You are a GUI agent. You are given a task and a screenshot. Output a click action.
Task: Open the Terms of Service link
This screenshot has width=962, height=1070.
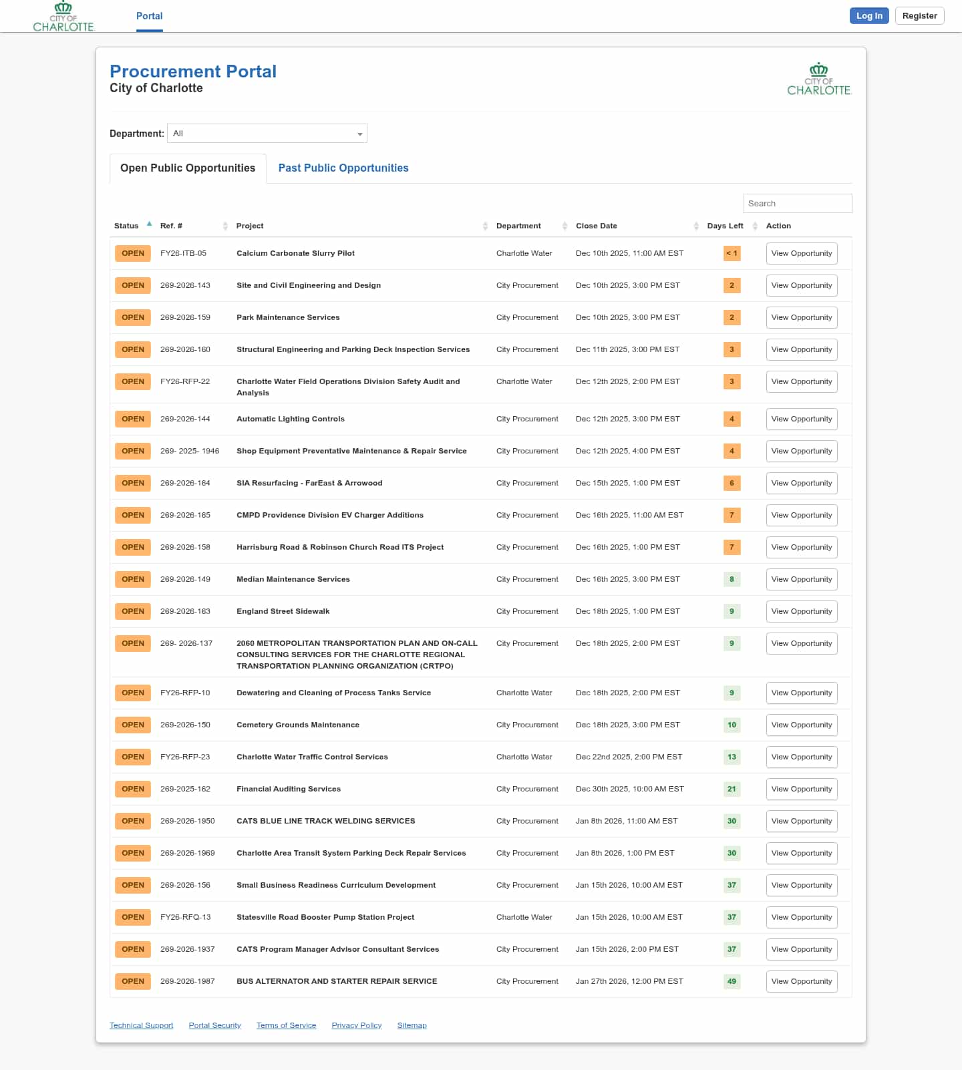(287, 1025)
